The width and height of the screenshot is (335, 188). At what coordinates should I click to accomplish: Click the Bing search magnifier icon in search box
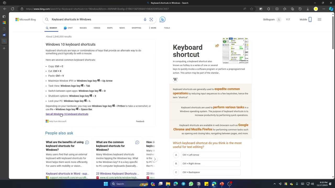tap(47, 19)
